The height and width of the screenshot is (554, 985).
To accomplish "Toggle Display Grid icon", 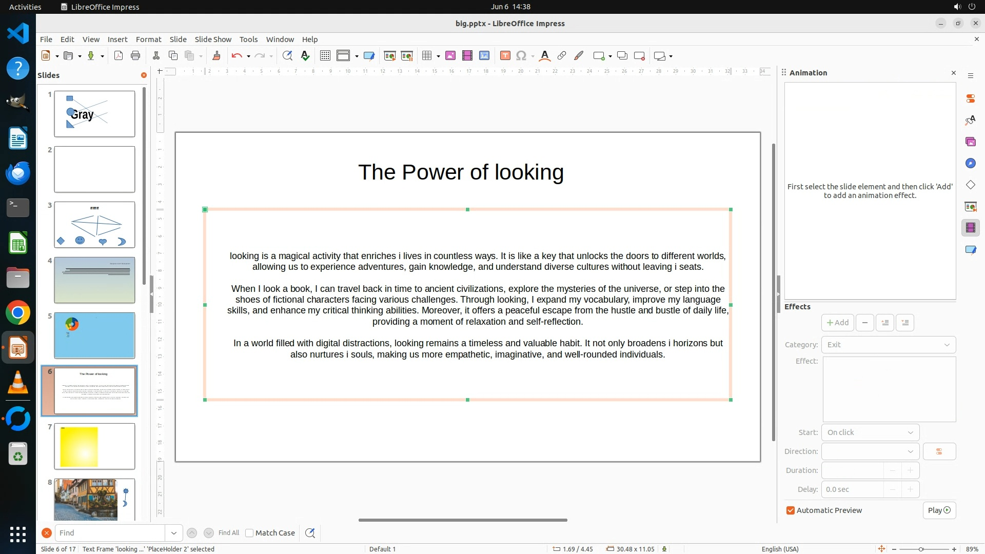I will coord(325,56).
